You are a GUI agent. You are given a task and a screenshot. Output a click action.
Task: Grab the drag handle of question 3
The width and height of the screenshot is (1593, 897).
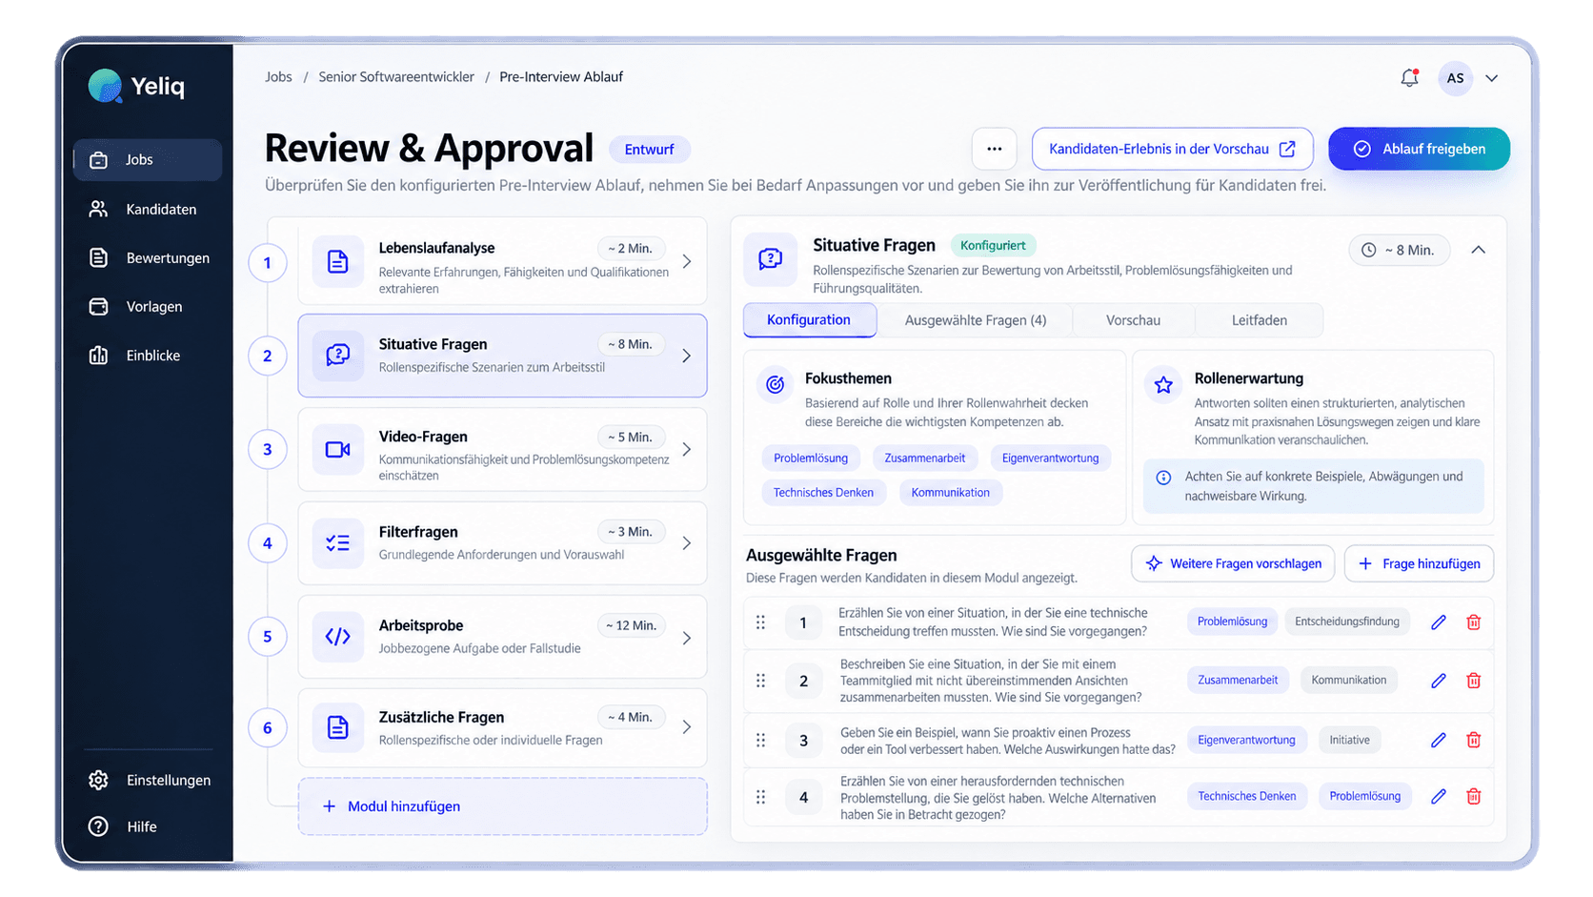pyautogui.click(x=760, y=740)
